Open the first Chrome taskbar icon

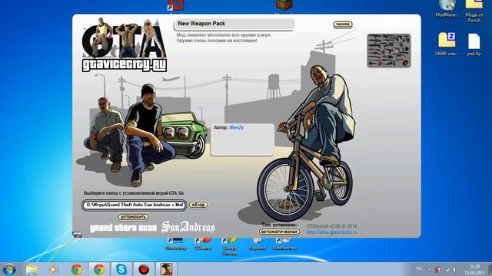[77, 269]
